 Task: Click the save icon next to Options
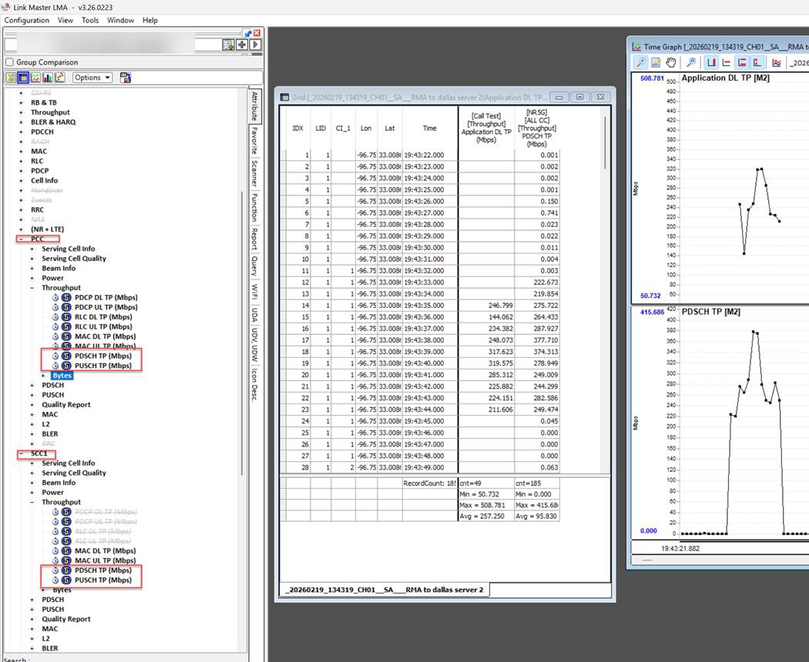[126, 78]
